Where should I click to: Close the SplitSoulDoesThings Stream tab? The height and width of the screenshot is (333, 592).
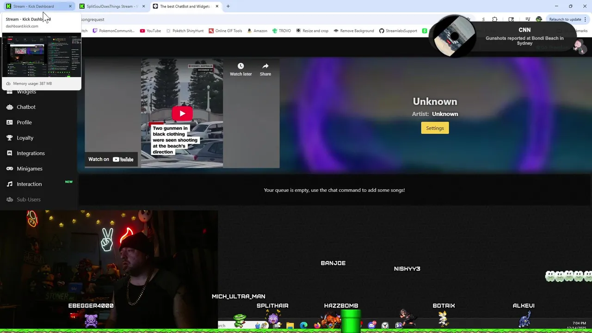coord(143,6)
